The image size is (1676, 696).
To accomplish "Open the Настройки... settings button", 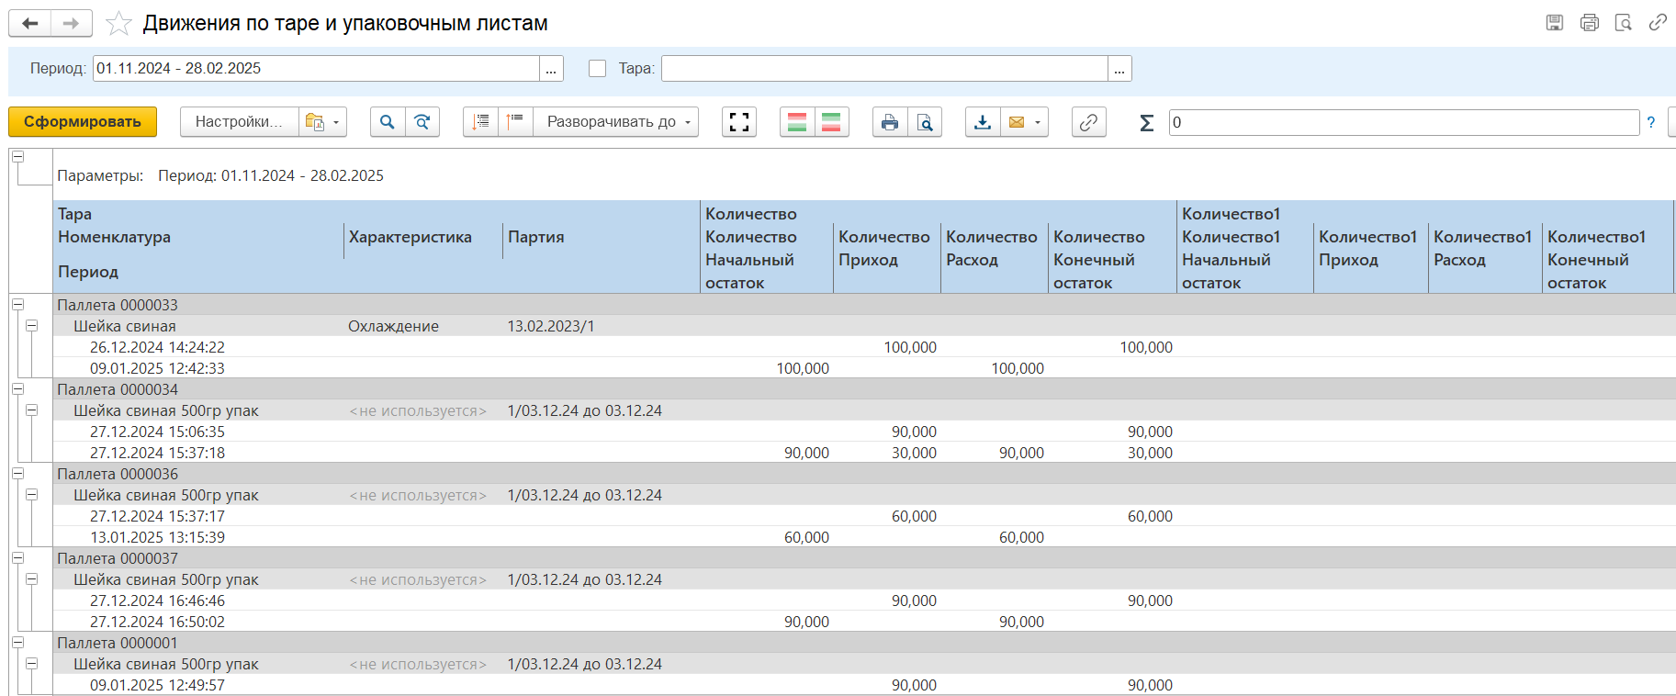I will (239, 122).
